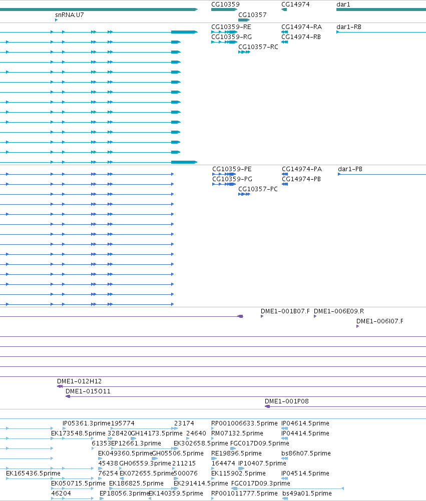Select the 45438 feature label
This screenshot has height=501, width=426.
[x=108, y=463]
